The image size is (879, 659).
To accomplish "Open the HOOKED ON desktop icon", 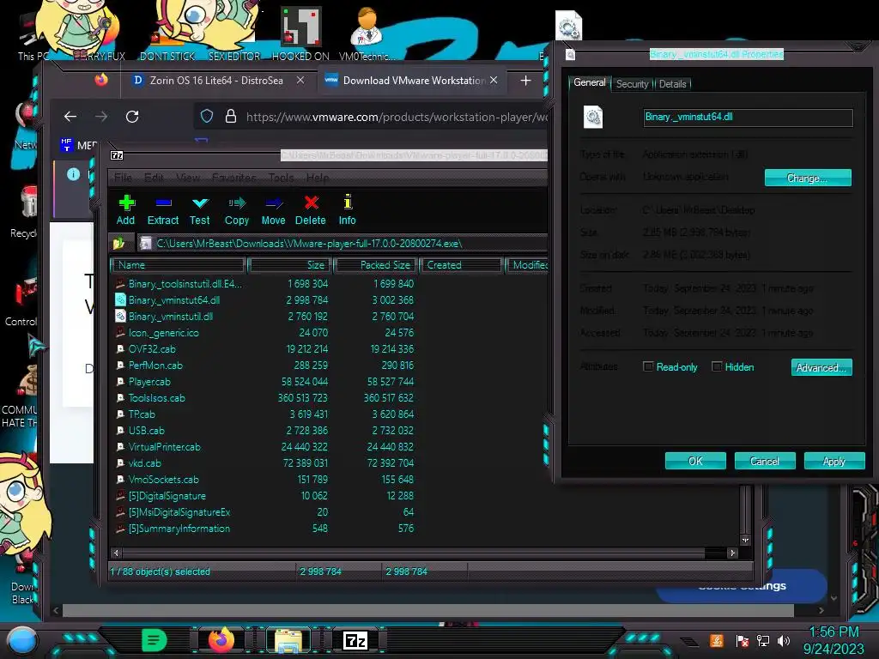I will tap(300, 33).
